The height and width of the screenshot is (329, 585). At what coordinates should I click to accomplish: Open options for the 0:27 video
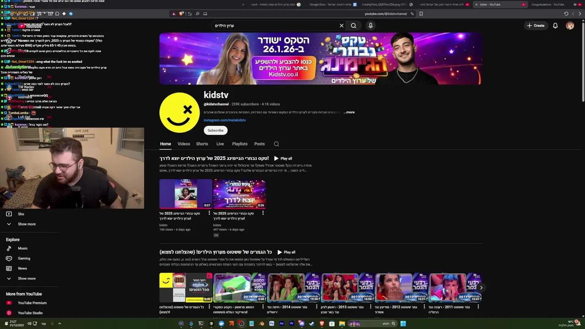(209, 213)
